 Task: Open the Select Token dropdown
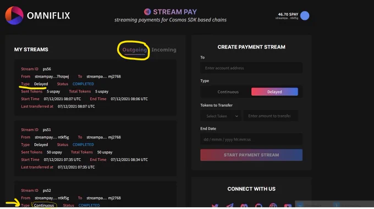coord(222,116)
